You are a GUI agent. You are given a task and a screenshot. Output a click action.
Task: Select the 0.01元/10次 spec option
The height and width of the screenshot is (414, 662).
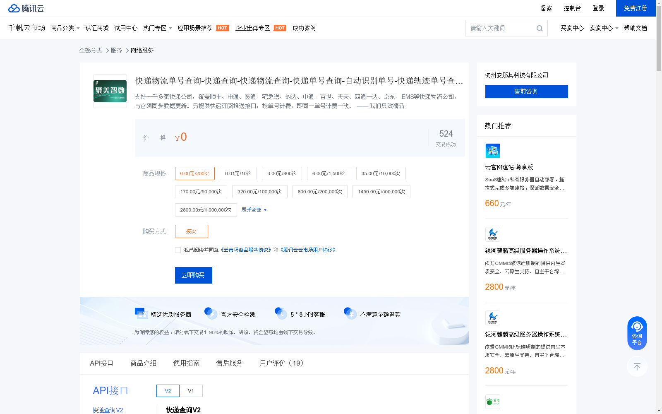[238, 173]
